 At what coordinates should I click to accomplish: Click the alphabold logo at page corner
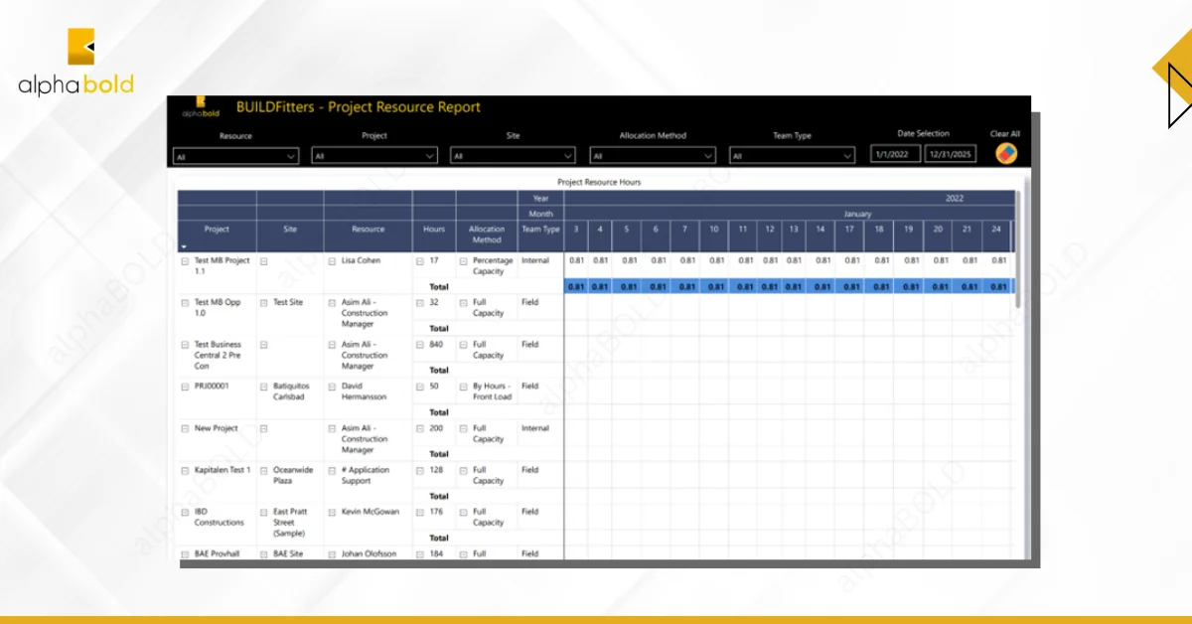(75, 62)
